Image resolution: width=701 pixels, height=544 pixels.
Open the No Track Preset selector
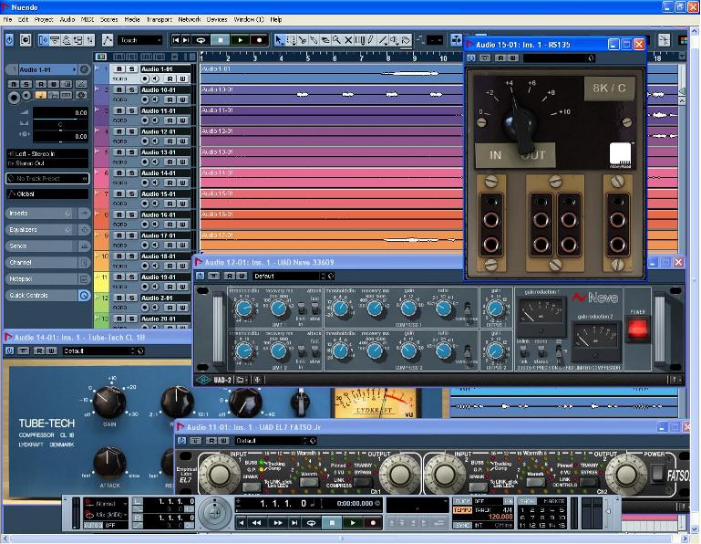click(47, 178)
